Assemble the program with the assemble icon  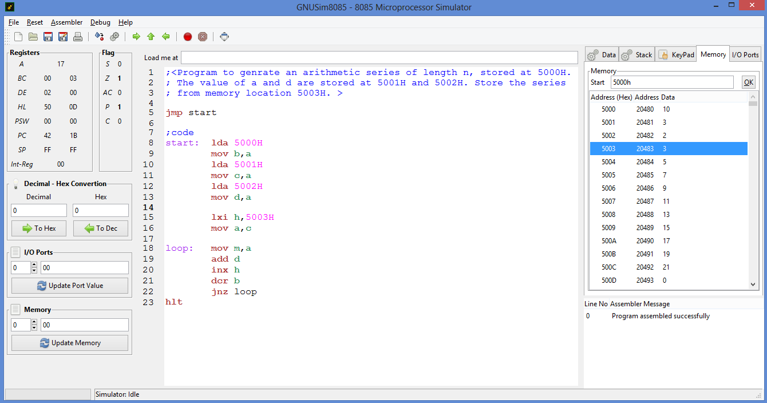[x=100, y=37]
